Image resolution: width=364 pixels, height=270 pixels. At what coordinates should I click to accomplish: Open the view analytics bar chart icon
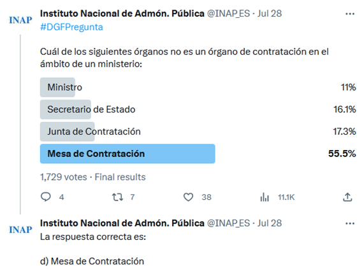click(x=265, y=197)
